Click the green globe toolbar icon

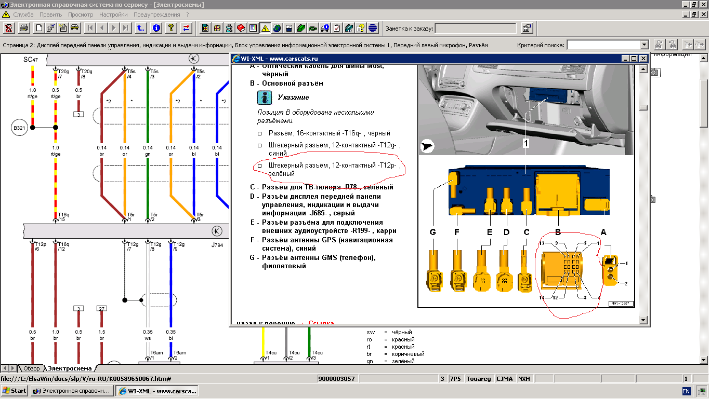[x=277, y=27]
